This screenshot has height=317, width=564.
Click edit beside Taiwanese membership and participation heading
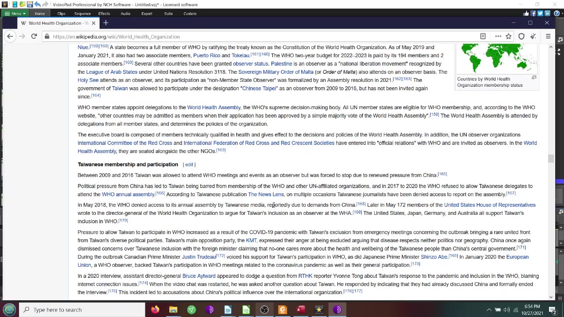click(189, 165)
